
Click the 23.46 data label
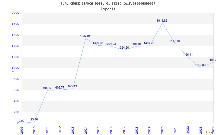(x=34, y=119)
